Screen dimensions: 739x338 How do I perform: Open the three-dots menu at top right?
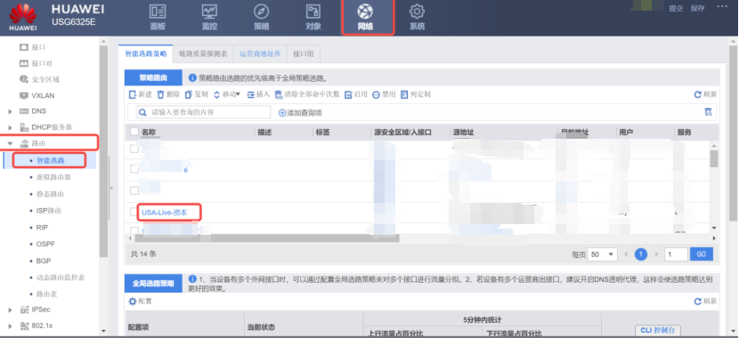pos(722,6)
